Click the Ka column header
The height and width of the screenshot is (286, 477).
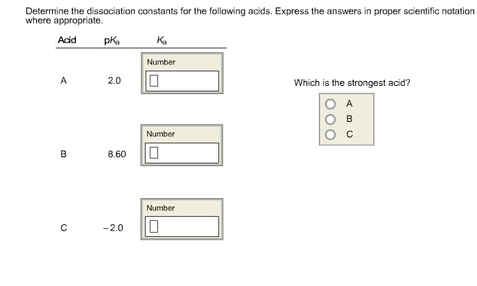(161, 39)
